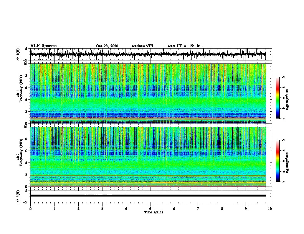The height and width of the screenshot is (234, 304).
Task: Click the ch.1 voltage waveform trace panel
Action: coord(150,54)
